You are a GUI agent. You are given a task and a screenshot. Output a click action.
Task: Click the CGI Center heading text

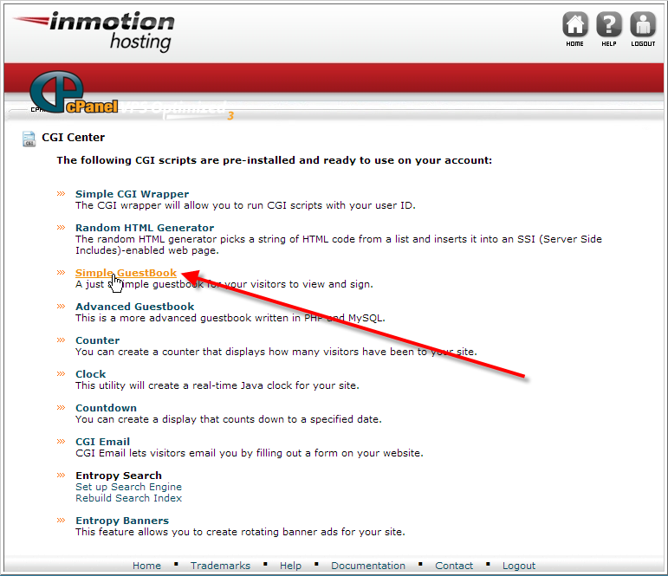[74, 137]
